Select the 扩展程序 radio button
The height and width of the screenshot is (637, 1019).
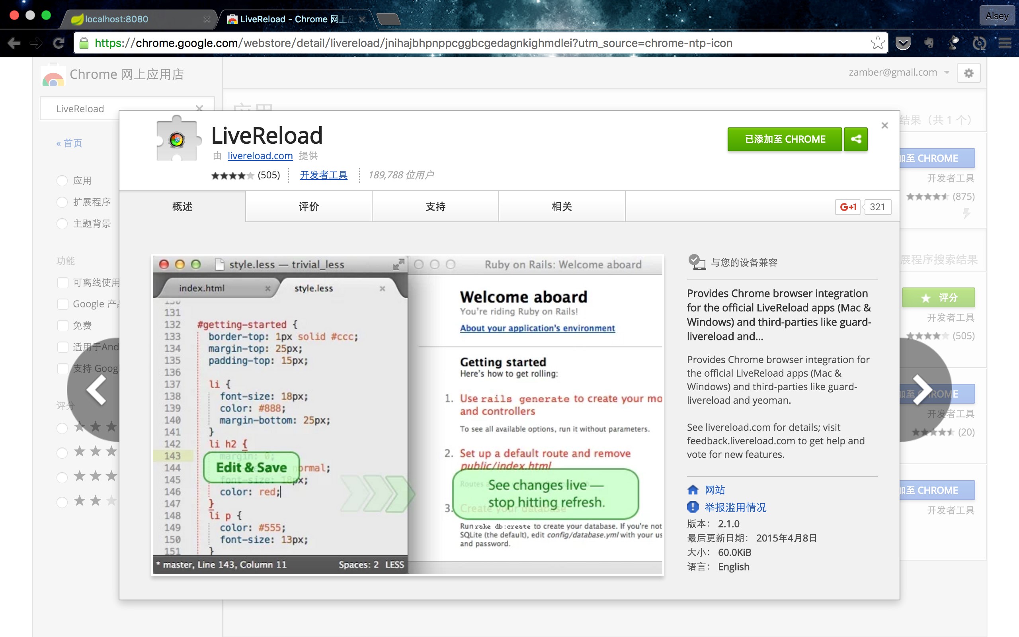click(62, 202)
